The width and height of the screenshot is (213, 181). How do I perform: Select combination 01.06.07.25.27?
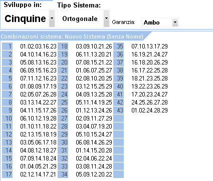pos(94,70)
